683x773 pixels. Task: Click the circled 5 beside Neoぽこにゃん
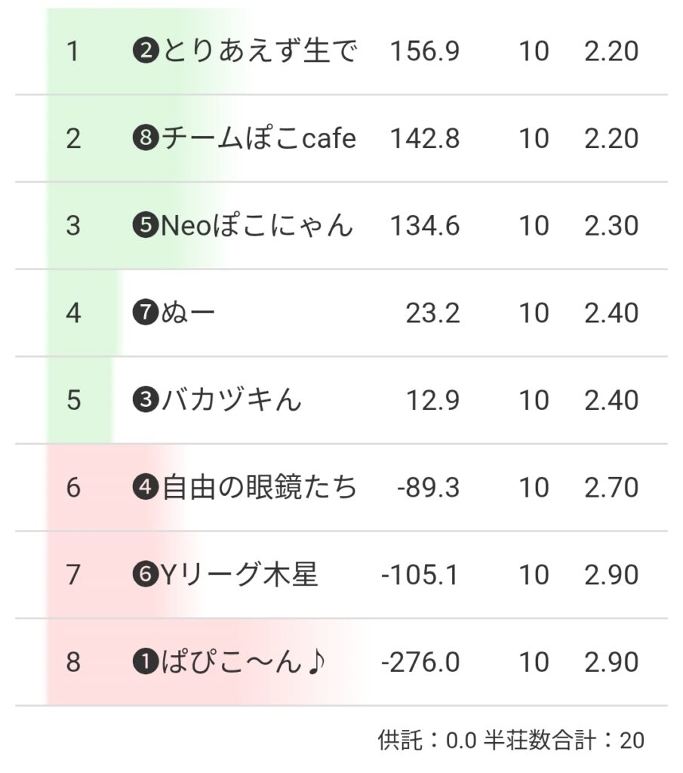[143, 226]
